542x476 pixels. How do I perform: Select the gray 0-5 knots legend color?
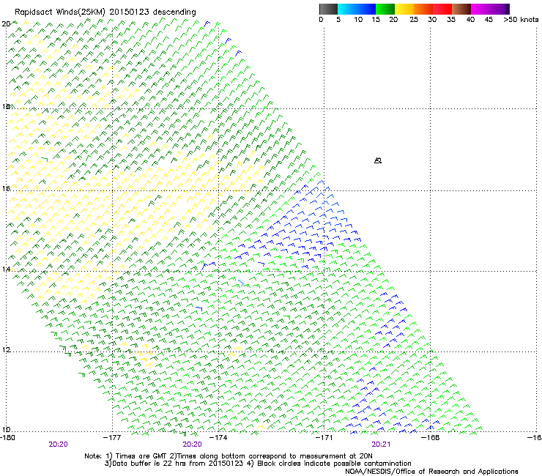(x=328, y=9)
